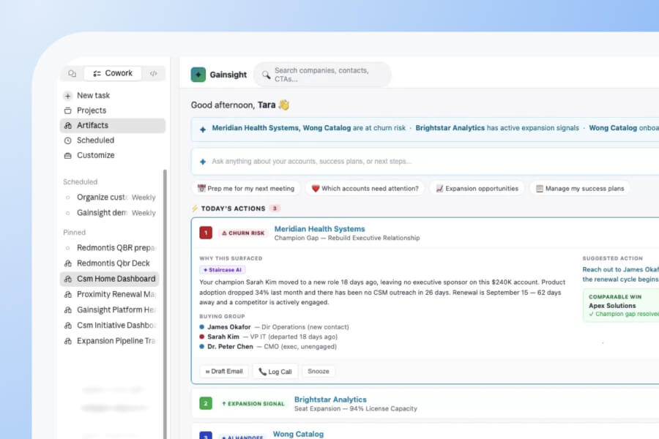Click the red number 1 action badge
The width and height of the screenshot is (659, 439).
point(206,233)
